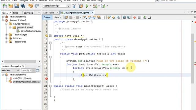196x110 pixels.
Task: Click the Open Project icon
Action: [x=17, y=6]
